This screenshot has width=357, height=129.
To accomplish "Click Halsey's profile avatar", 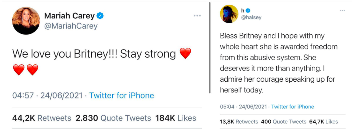I will (229, 14).
